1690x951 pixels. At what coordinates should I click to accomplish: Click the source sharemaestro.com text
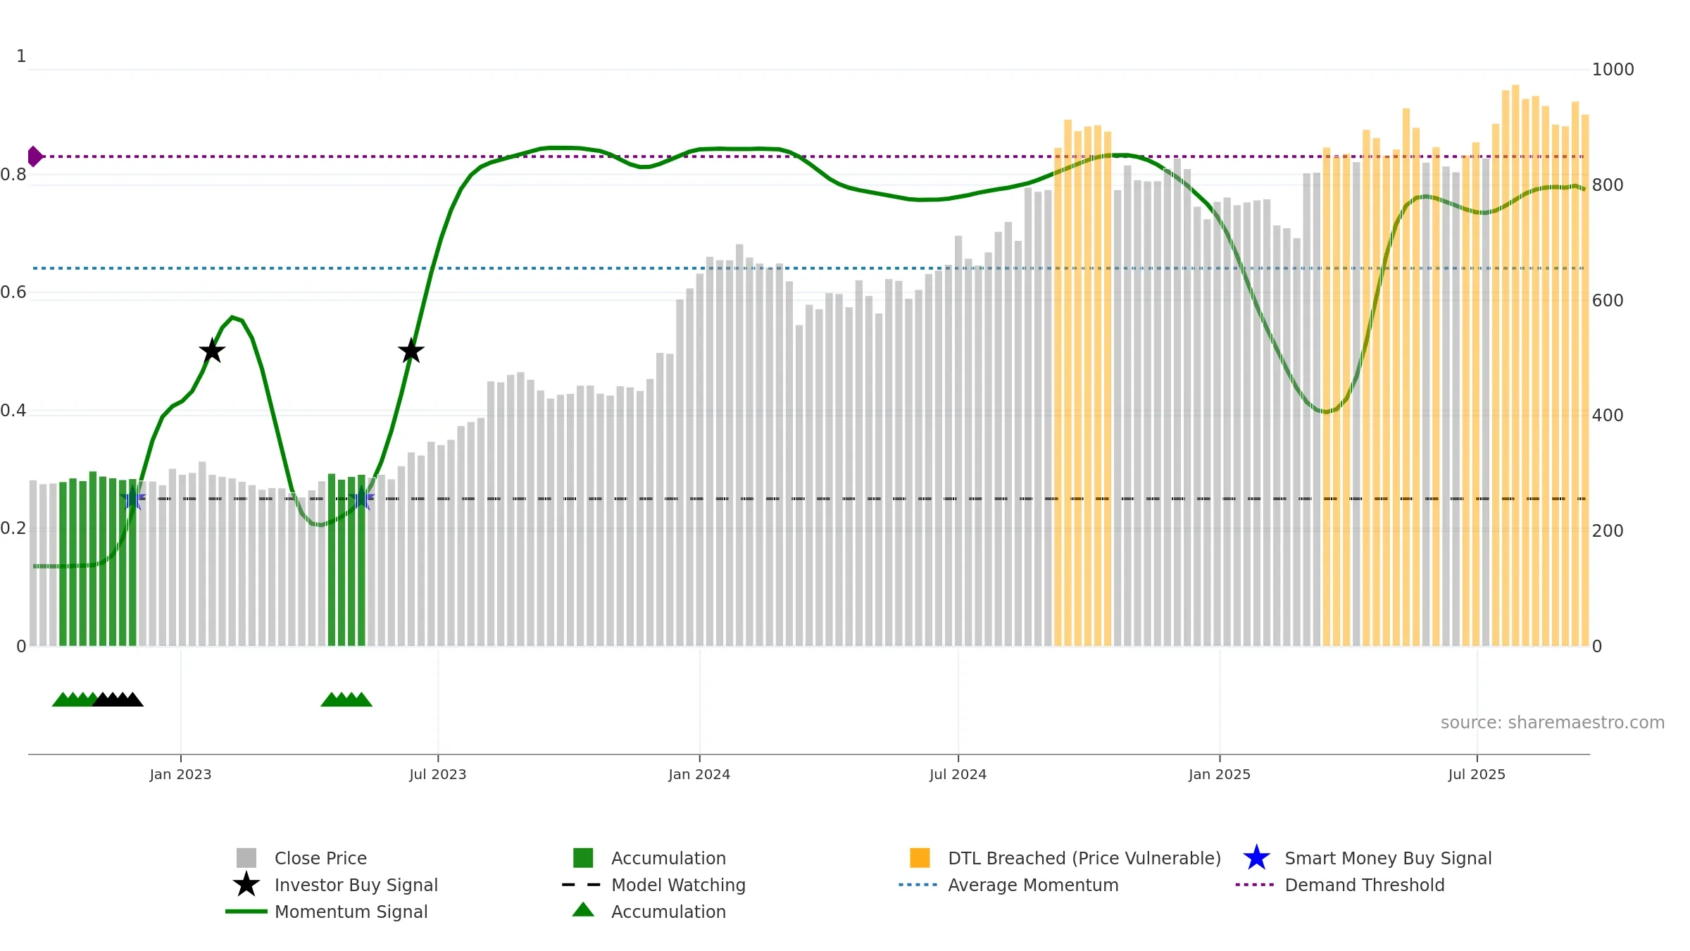(1553, 723)
